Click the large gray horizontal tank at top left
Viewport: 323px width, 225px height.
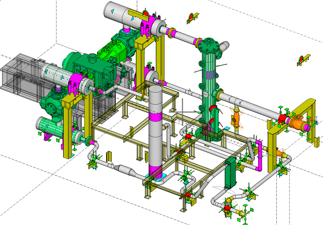[x=121, y=14]
